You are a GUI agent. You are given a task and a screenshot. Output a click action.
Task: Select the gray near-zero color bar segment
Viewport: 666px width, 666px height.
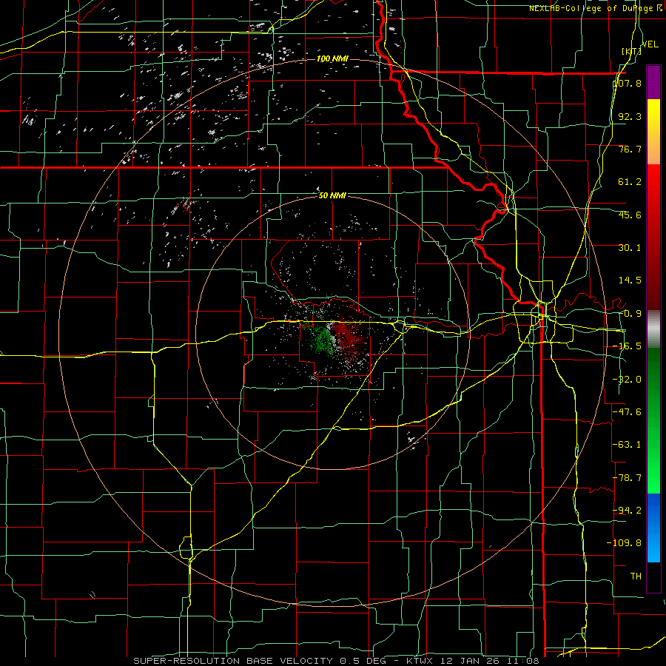tap(653, 329)
